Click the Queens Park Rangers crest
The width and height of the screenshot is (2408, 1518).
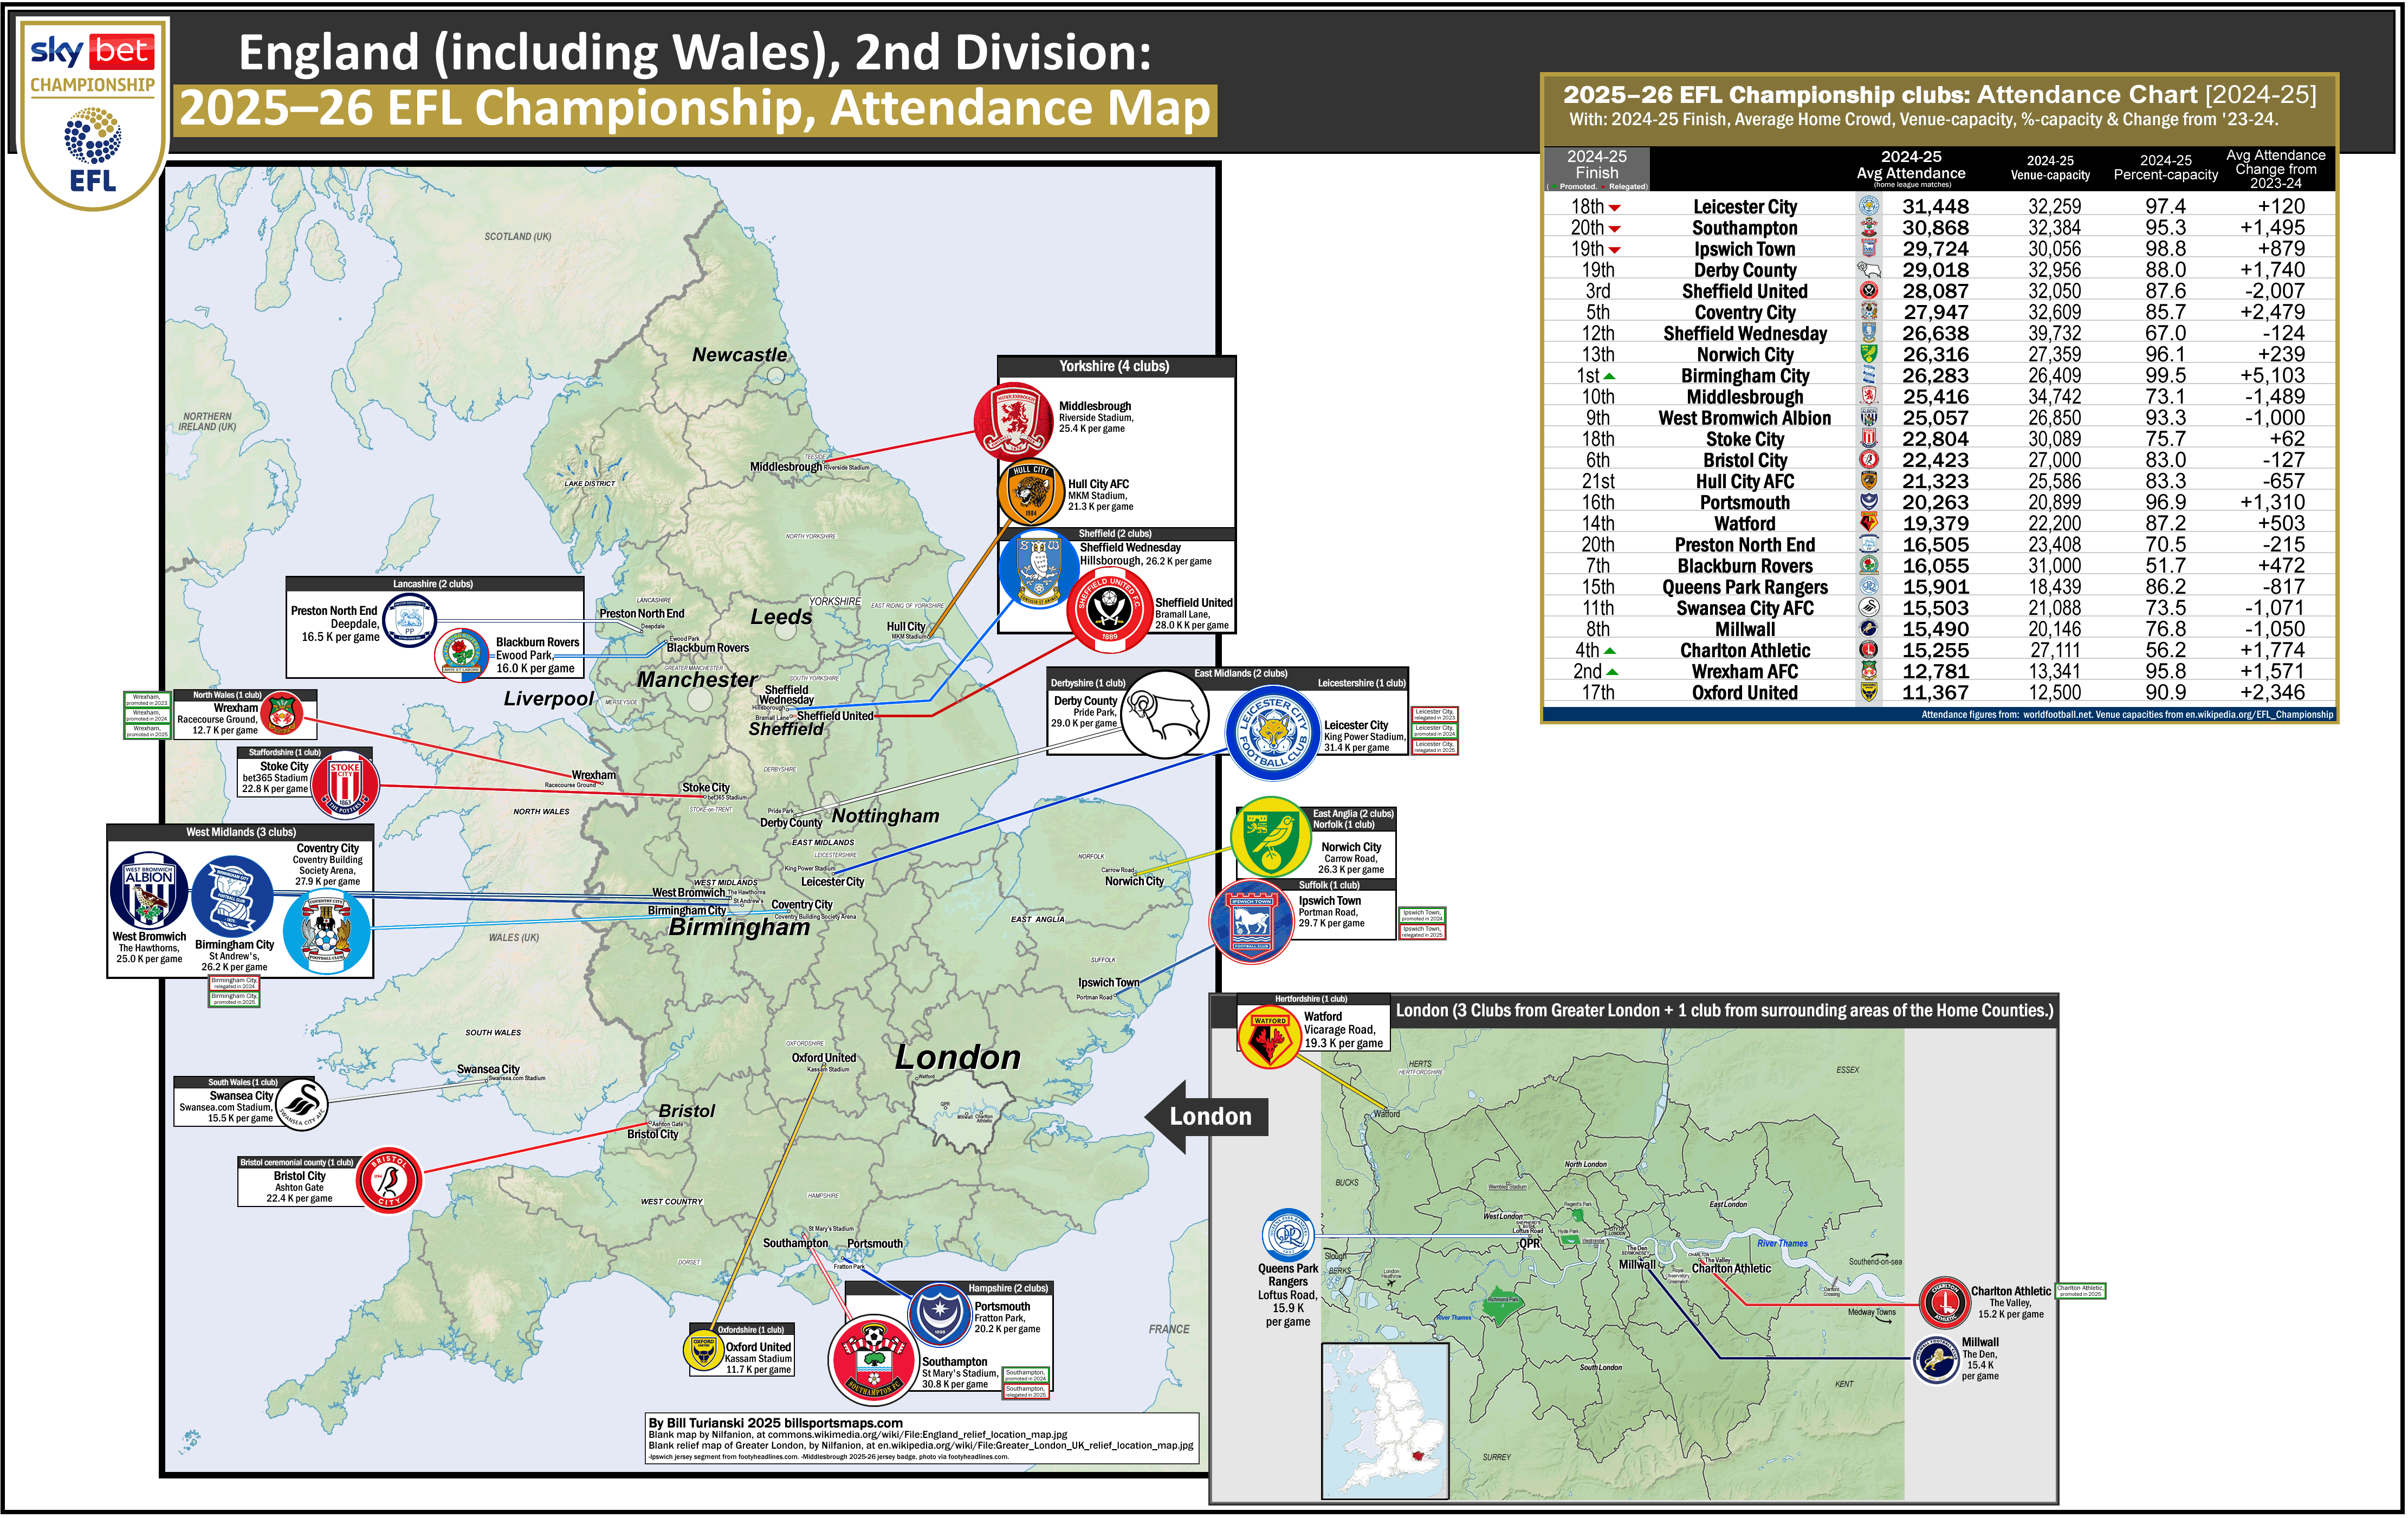tap(1288, 1235)
